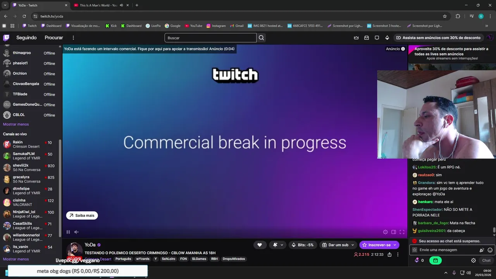
Task: Open the Instagram bookmark
Action: click(216, 26)
